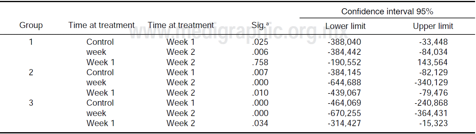
Task: Click the -33,448 upper limit value
Action: [x=433, y=42]
